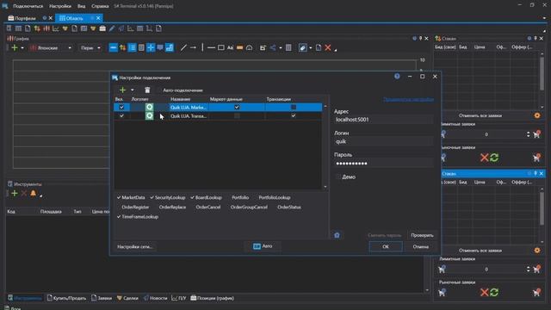The height and width of the screenshot is (310, 551).
Task: Click the green refresh icon in the unhighlighted Стакан panel
Action: pyautogui.click(x=494, y=158)
